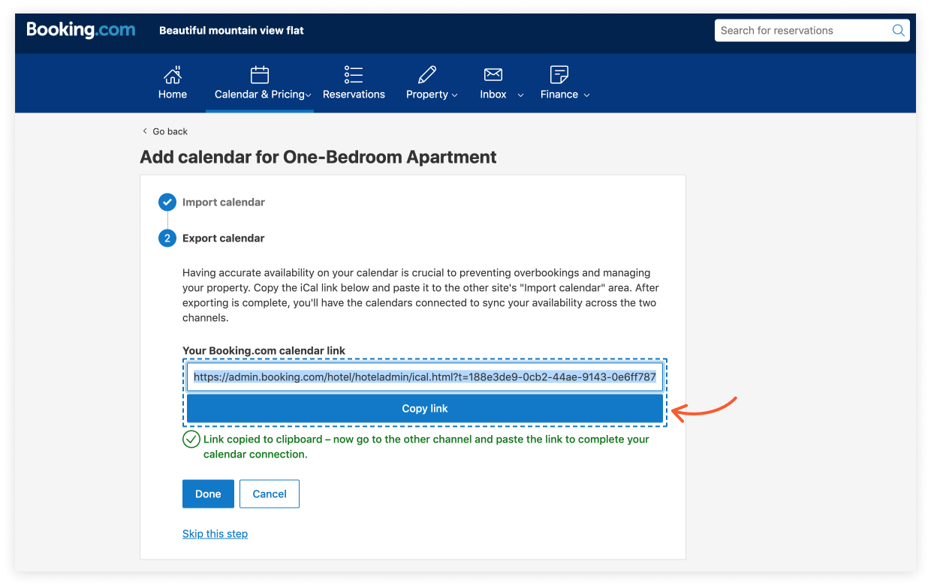Expand the Property dropdown arrow
931x588 pixels.
point(454,95)
